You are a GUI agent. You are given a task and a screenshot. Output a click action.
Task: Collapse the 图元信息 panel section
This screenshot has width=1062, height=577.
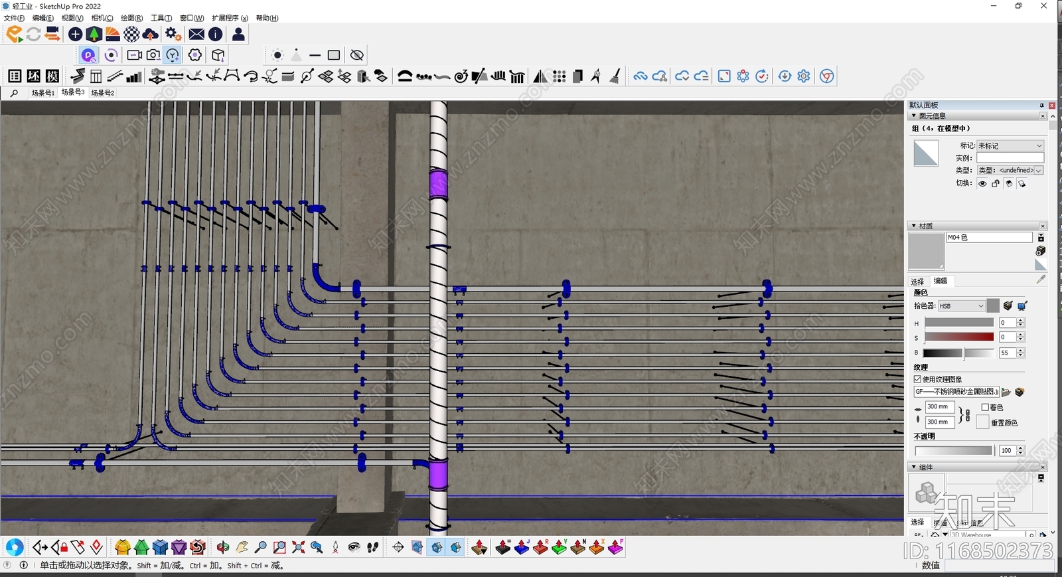(914, 116)
